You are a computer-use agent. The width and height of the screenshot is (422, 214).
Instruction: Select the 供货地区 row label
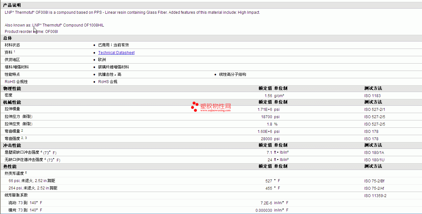point(12,60)
